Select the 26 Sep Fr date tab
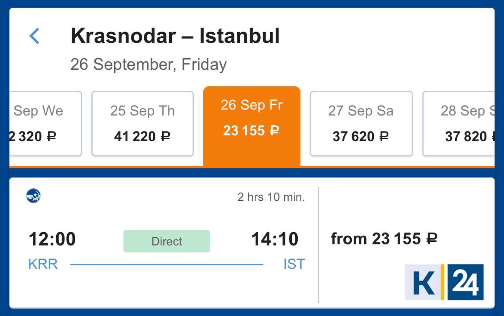 (252, 126)
